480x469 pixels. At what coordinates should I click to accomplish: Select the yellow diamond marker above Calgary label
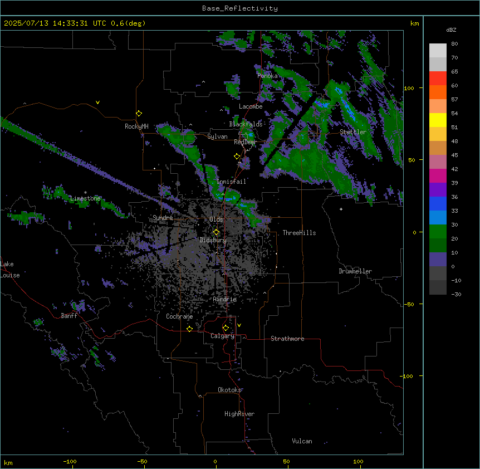[x=226, y=328]
